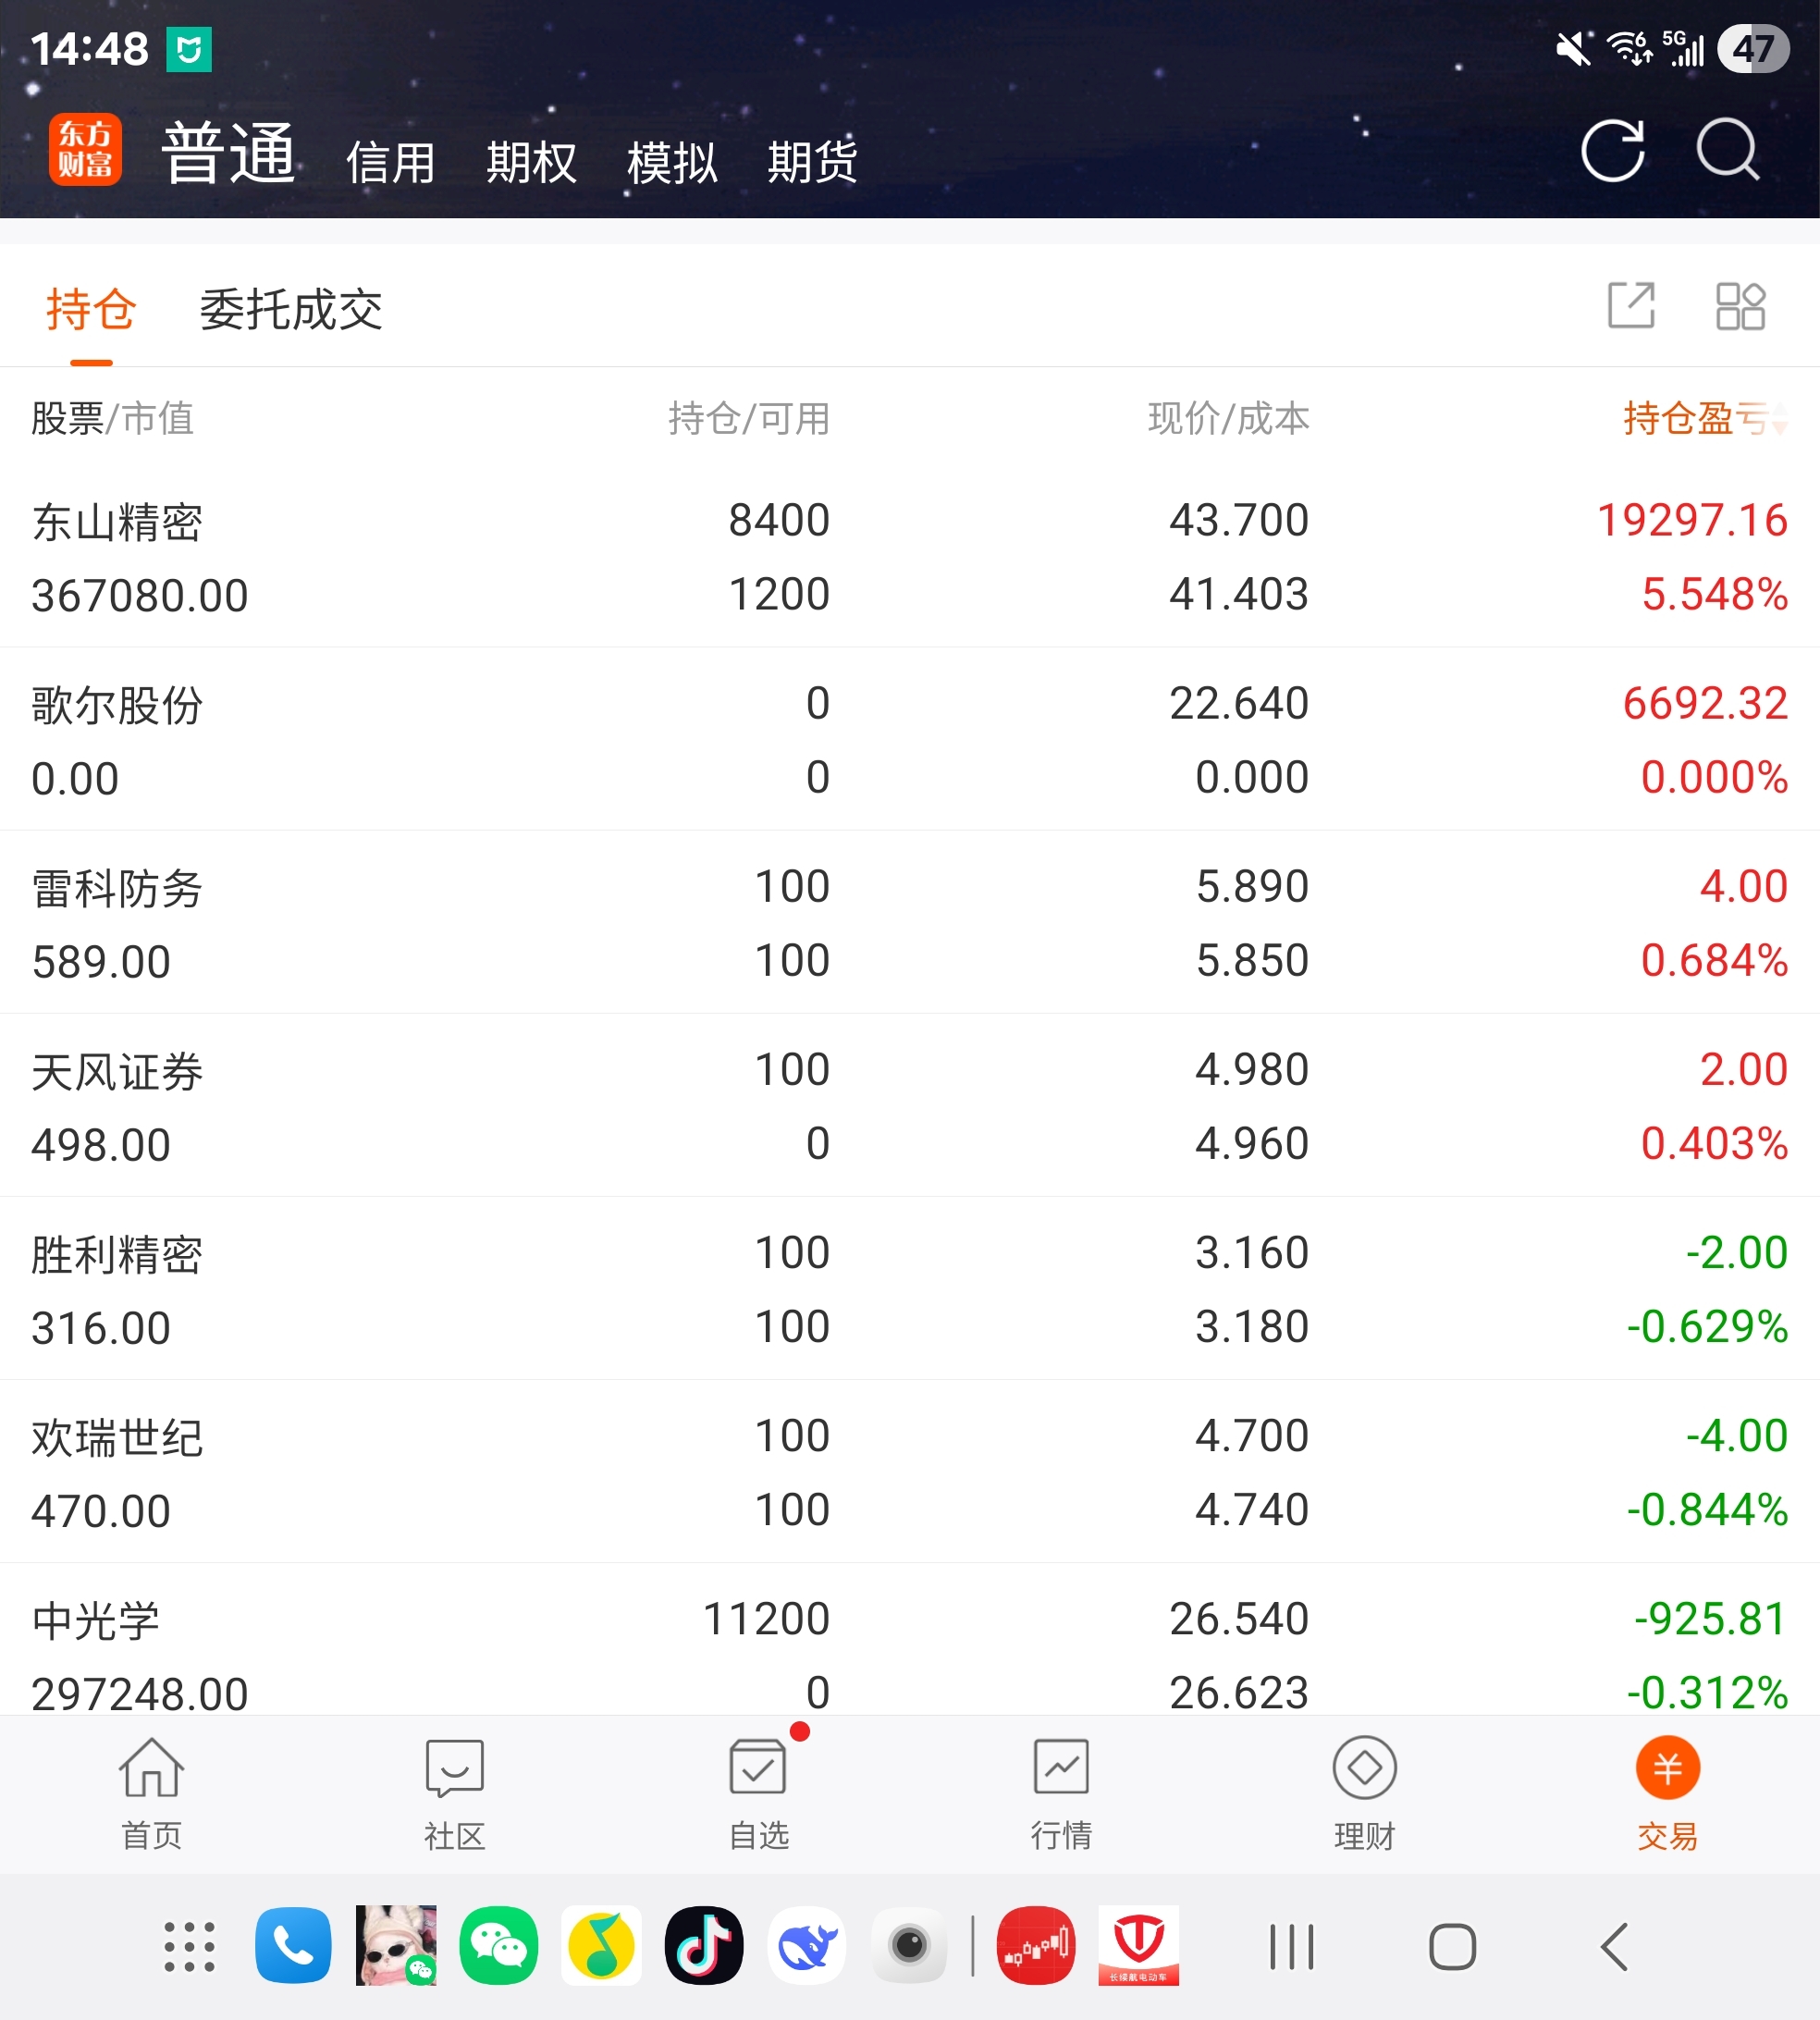Screen dimensions: 1820x2020
Task: Switch to 期权 options tab
Action: pyautogui.click(x=531, y=162)
